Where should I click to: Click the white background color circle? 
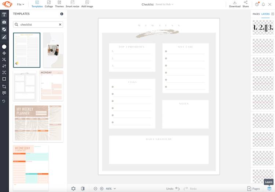(x=4, y=47)
